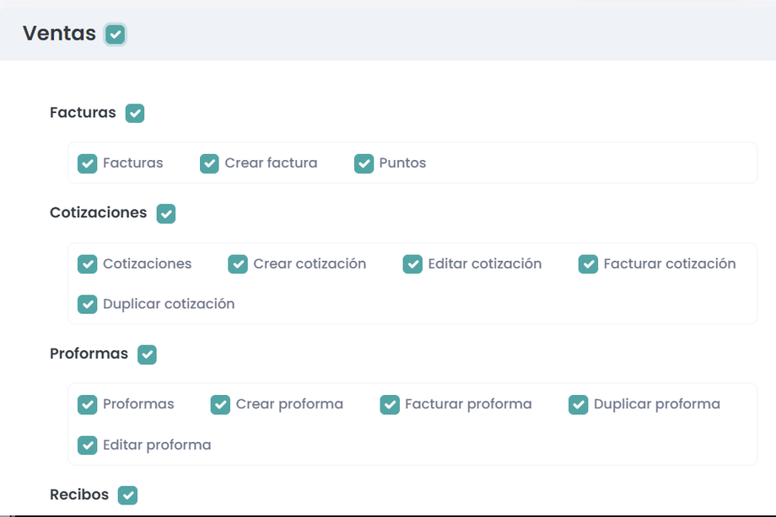
Task: Toggle the Recibos section group checkbox
Action: point(127,495)
